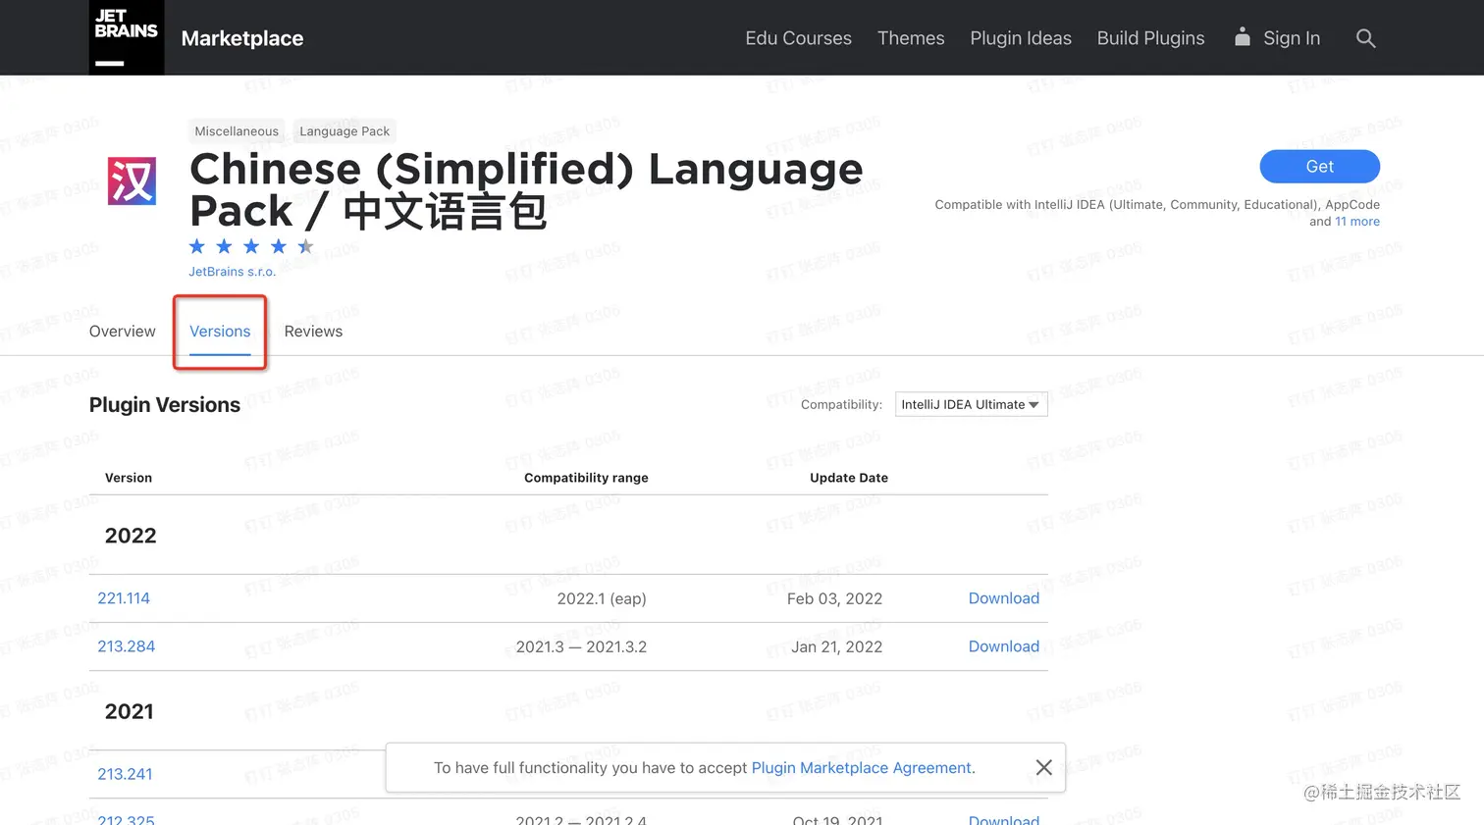Open Edu Courses in the top menu
Image resolution: width=1484 pixels, height=825 pixels.
(x=798, y=38)
